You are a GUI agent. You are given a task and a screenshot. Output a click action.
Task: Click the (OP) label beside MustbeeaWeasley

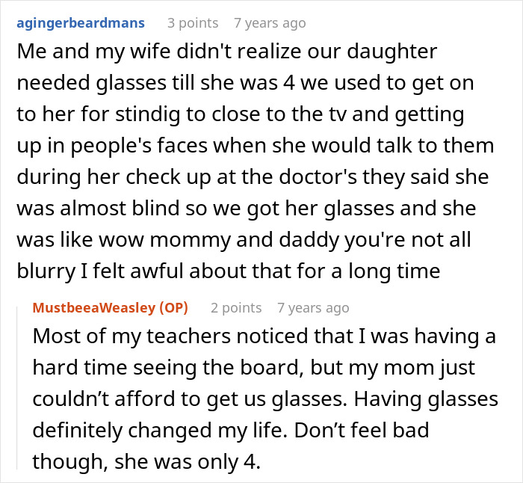pos(173,307)
